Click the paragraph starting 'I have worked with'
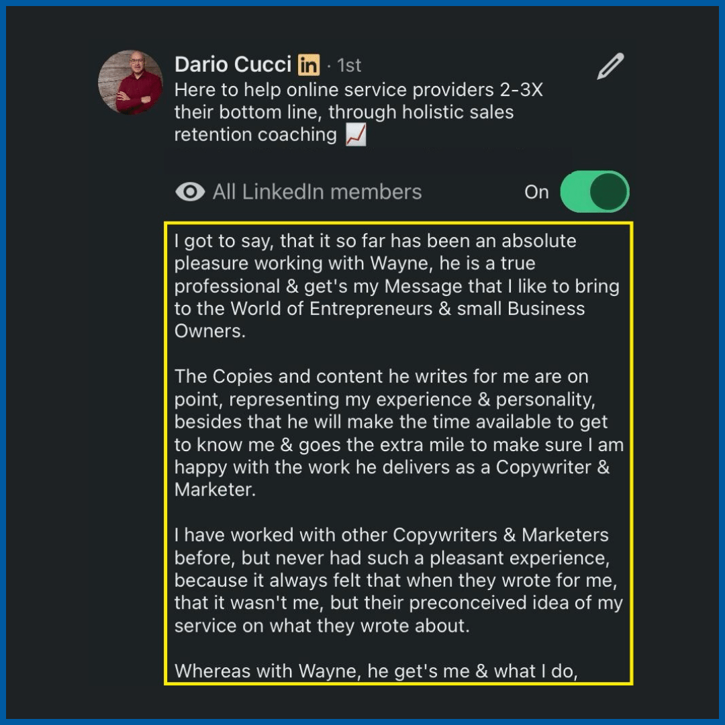This screenshot has height=725, width=725. [399, 580]
